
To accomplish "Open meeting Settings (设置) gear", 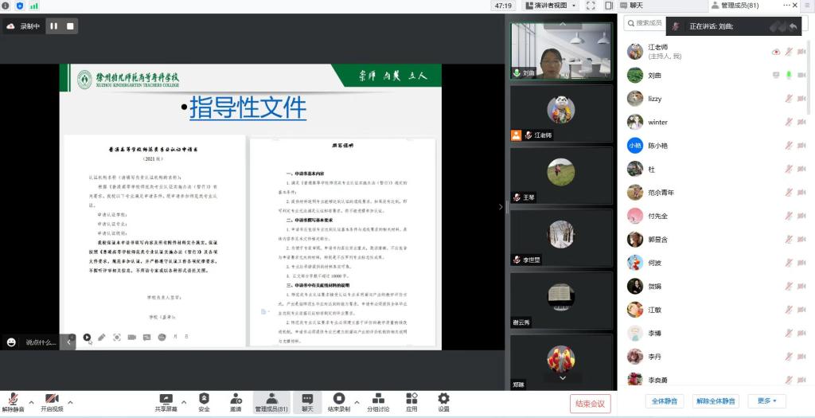I will coord(443,398).
